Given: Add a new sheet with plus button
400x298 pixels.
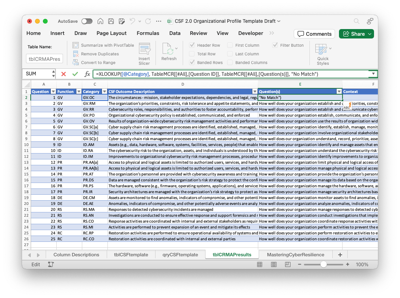Looking at the screenshot, I should (340, 255).
